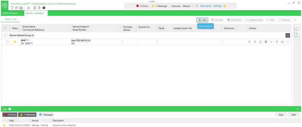Click the refresh discovery icon
Viewport: 302px width, 127px height.
pyautogui.click(x=197, y=6)
